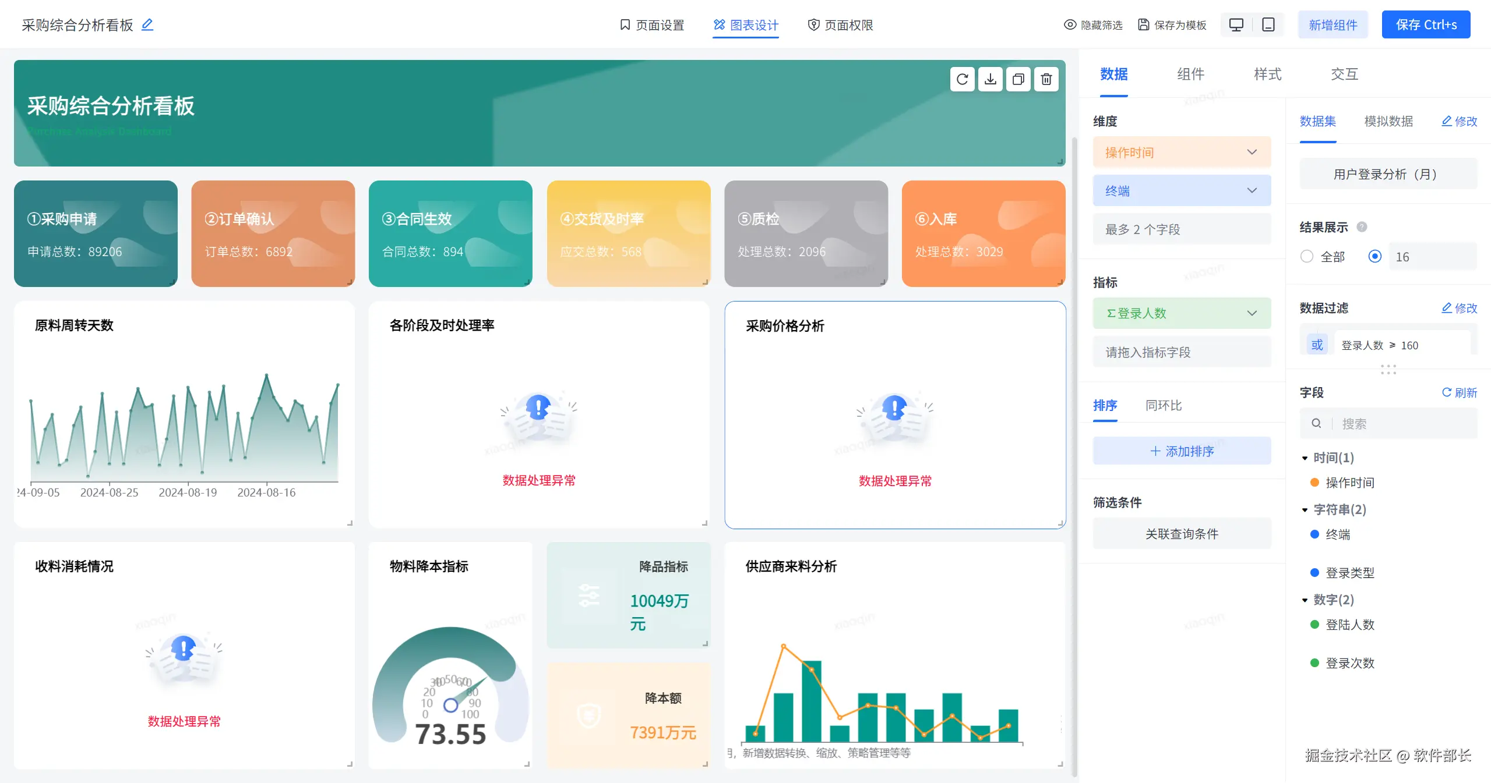Click the duplicate component icon on banner
This screenshot has width=1491, height=783.
[1018, 79]
